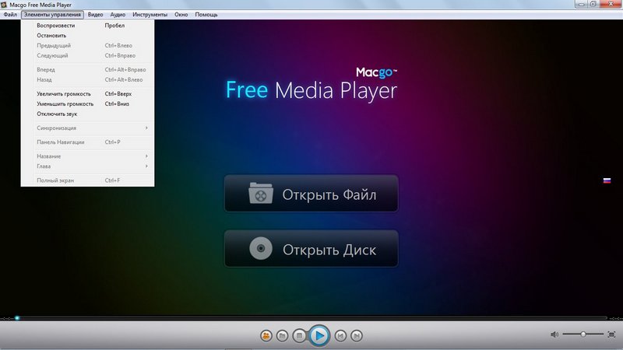Select Отключить звук menu entry
This screenshot has height=350, width=623.
tap(87, 114)
